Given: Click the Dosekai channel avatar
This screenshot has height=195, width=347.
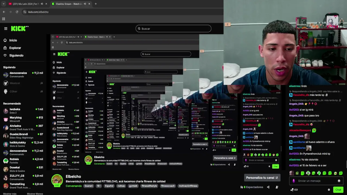Looking at the screenshot, I should point(6,169).
